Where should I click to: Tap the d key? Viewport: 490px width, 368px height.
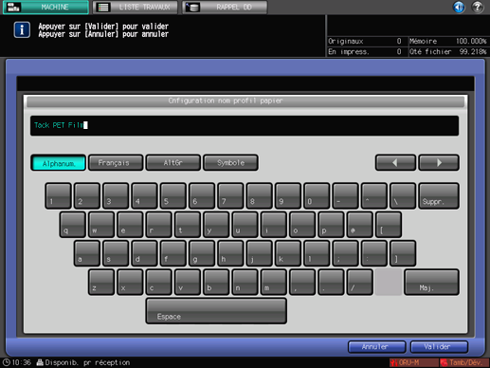click(x=144, y=253)
